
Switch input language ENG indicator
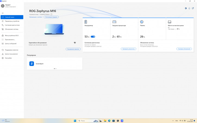click(x=177, y=121)
